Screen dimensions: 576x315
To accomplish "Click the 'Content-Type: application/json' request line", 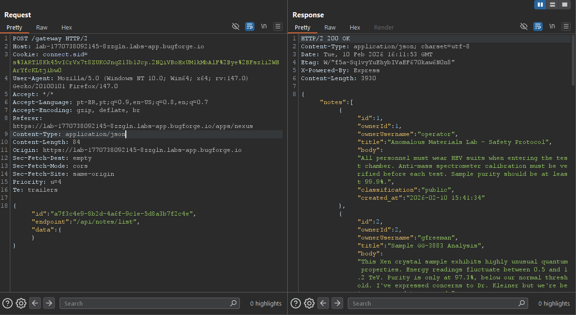I will tap(69, 134).
